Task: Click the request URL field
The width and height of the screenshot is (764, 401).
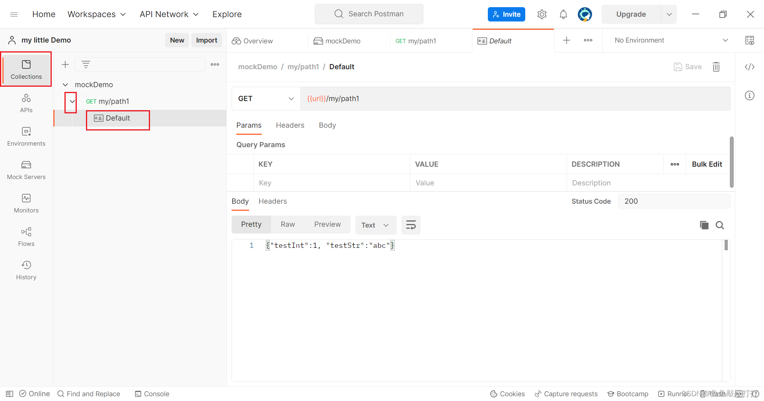Action: (515, 99)
